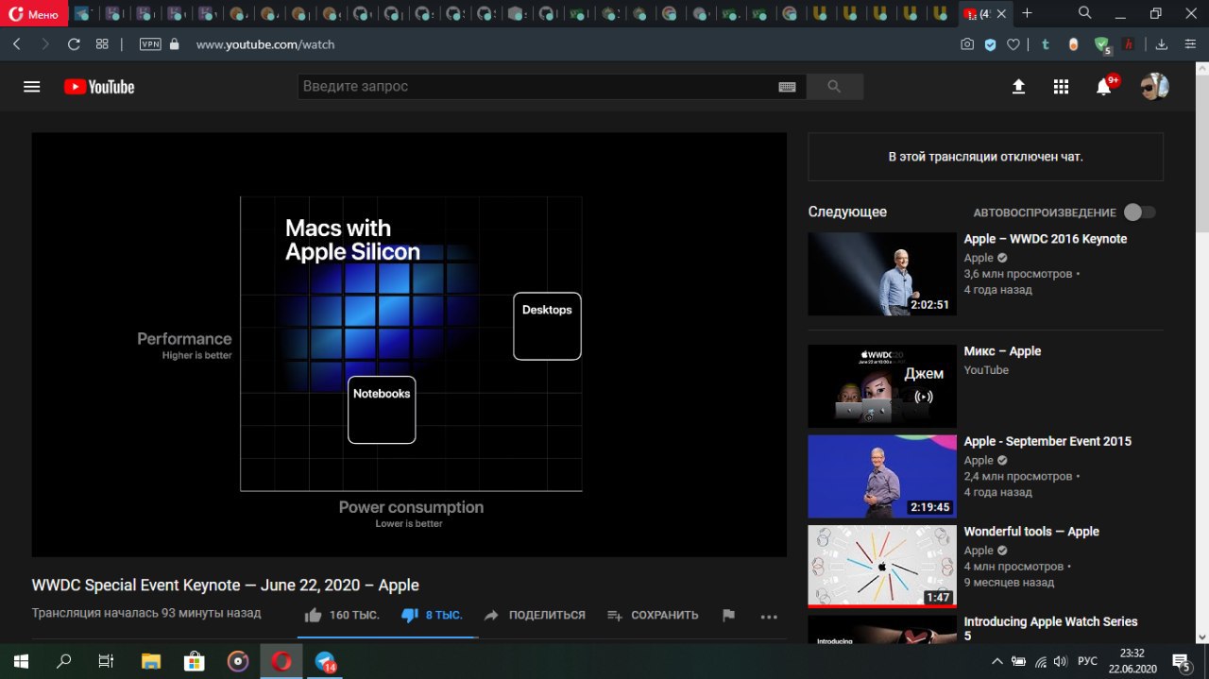Screen dimensions: 1209x679
Task: Click ПОДЕЛИТЬСЯ share button
Action: [x=535, y=615]
